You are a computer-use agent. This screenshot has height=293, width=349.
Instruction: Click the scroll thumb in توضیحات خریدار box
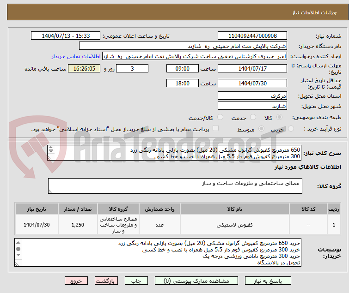pyautogui.click(x=18, y=249)
